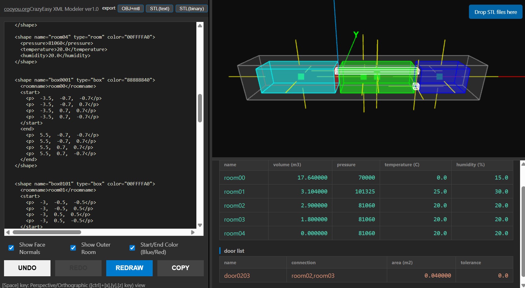Click the UNDO button
The width and height of the screenshot is (525, 288).
pyautogui.click(x=27, y=268)
